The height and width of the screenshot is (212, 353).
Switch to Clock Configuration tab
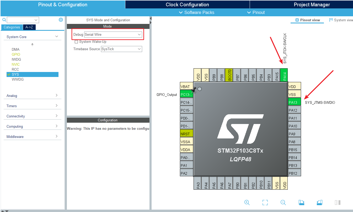[x=187, y=4]
